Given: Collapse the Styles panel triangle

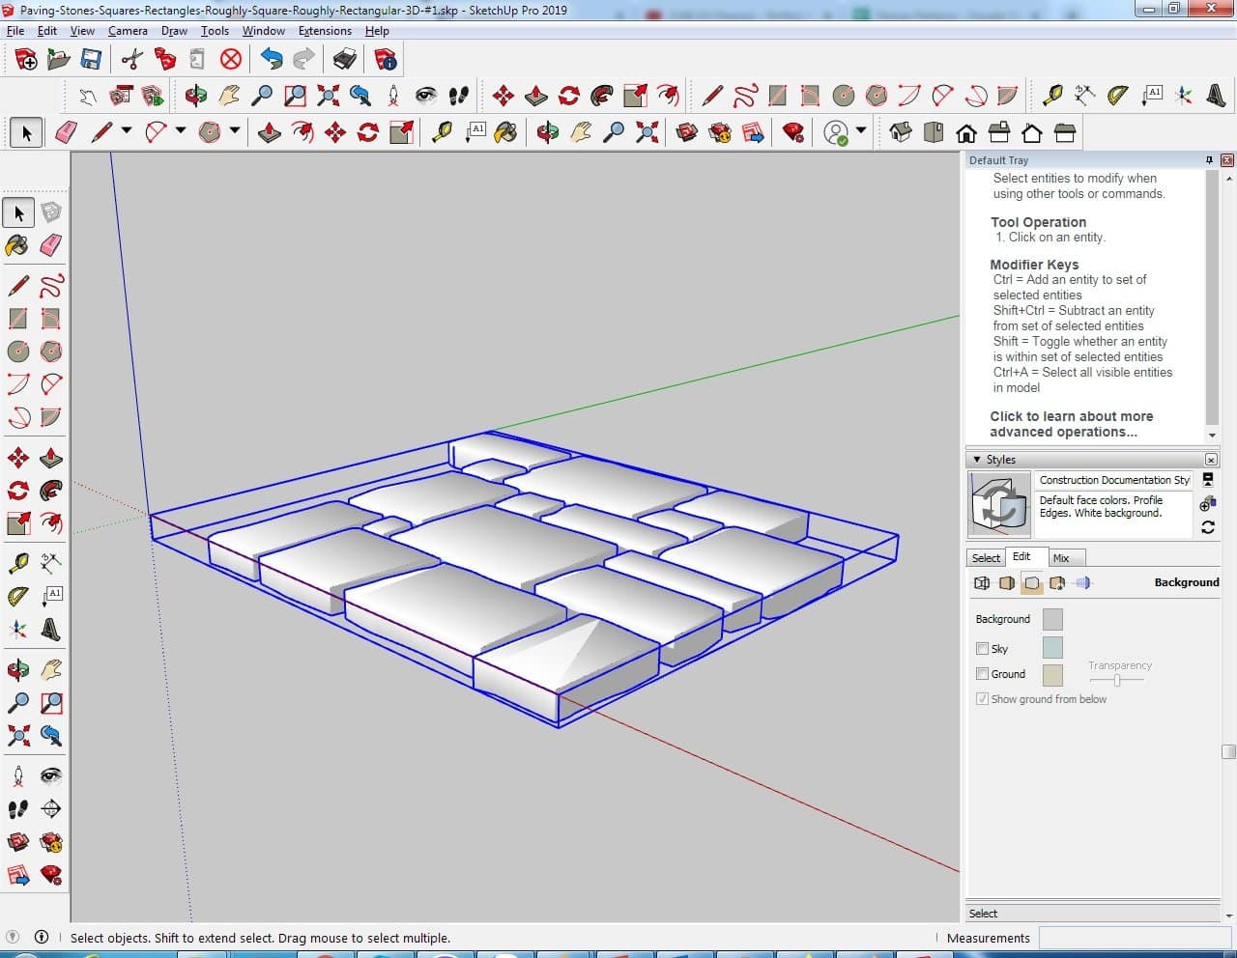Looking at the screenshot, I should click(977, 460).
